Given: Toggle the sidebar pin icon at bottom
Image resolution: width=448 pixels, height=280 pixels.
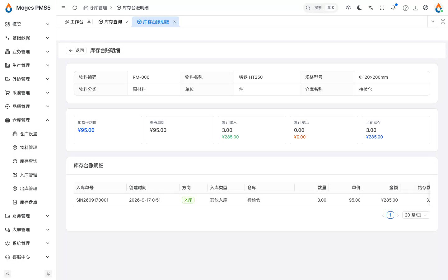Looking at the screenshot, I should (48, 274).
